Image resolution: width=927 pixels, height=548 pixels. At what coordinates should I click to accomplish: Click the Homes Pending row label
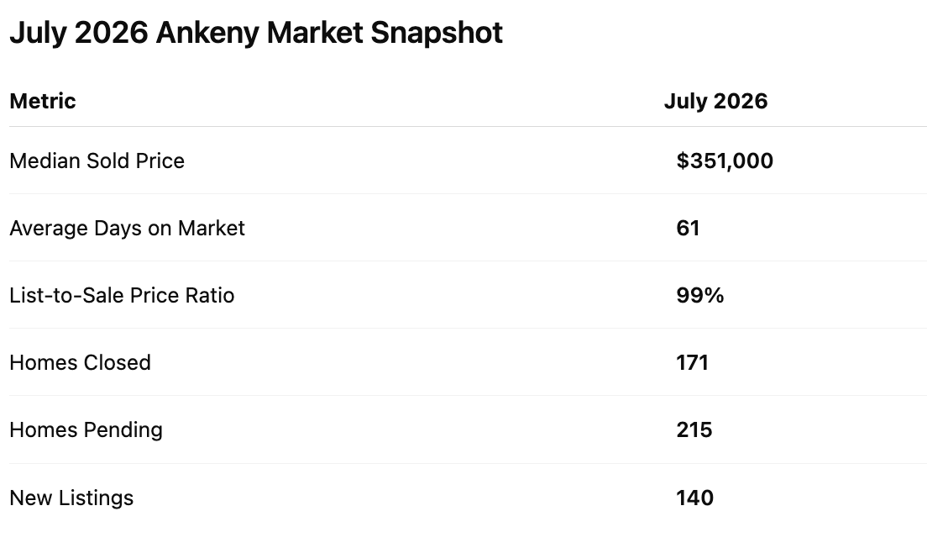tap(86, 430)
